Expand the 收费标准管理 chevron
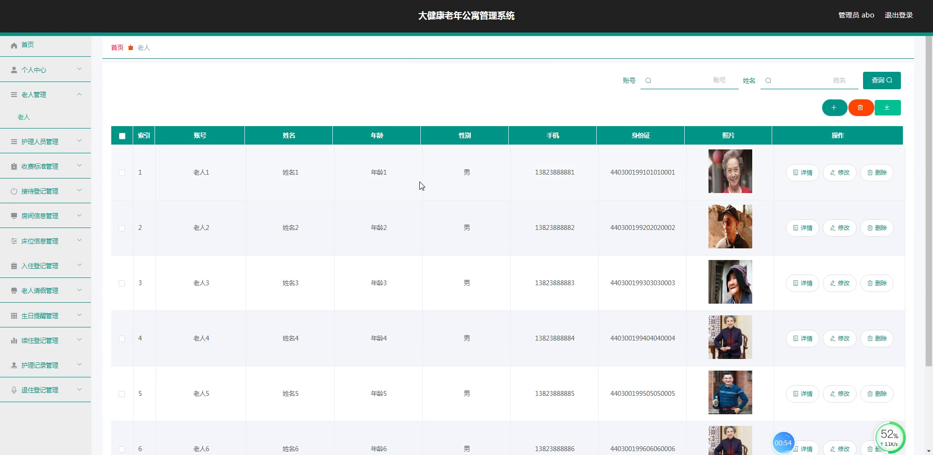The height and width of the screenshot is (455, 933). [x=79, y=166]
